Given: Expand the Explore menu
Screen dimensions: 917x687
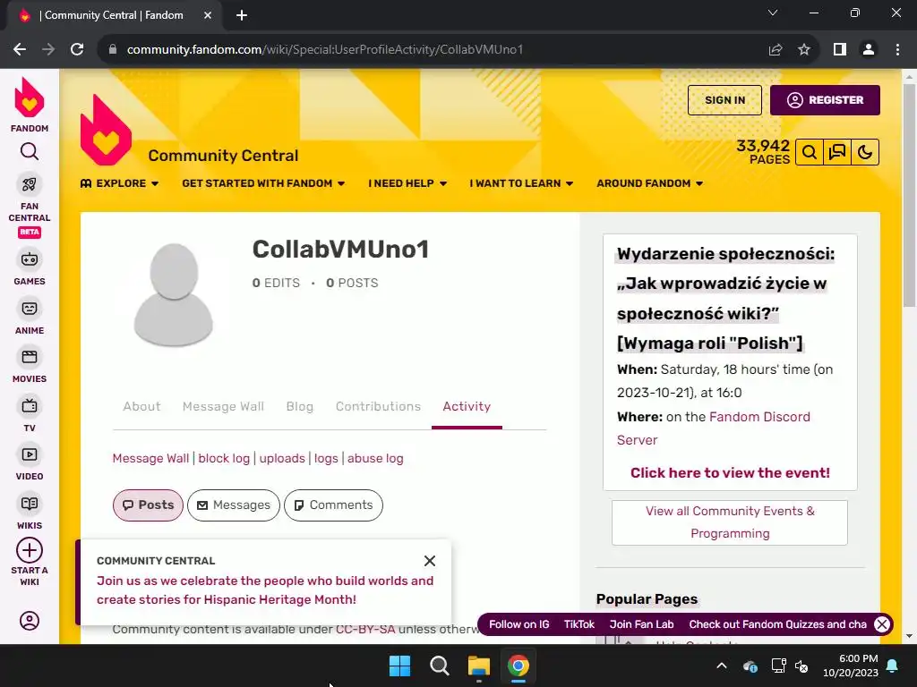Looking at the screenshot, I should tap(119, 183).
